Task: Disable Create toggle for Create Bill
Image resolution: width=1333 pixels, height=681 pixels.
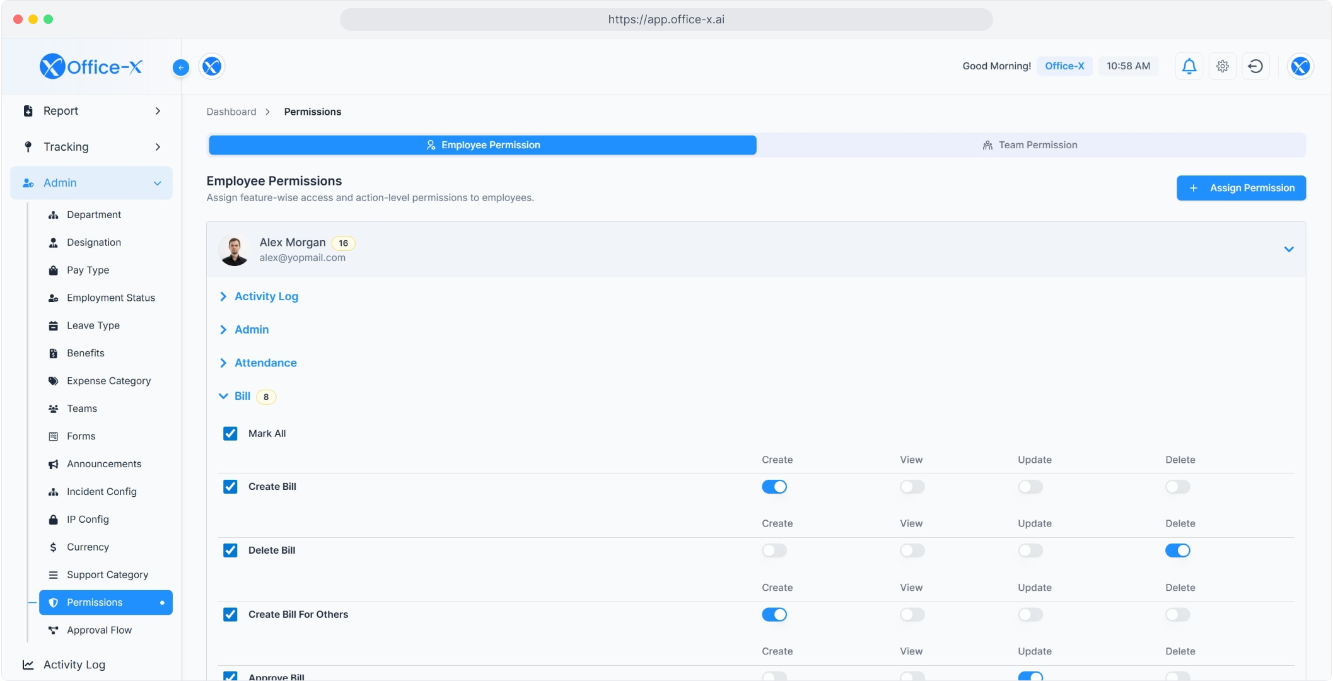Action: [x=774, y=487]
